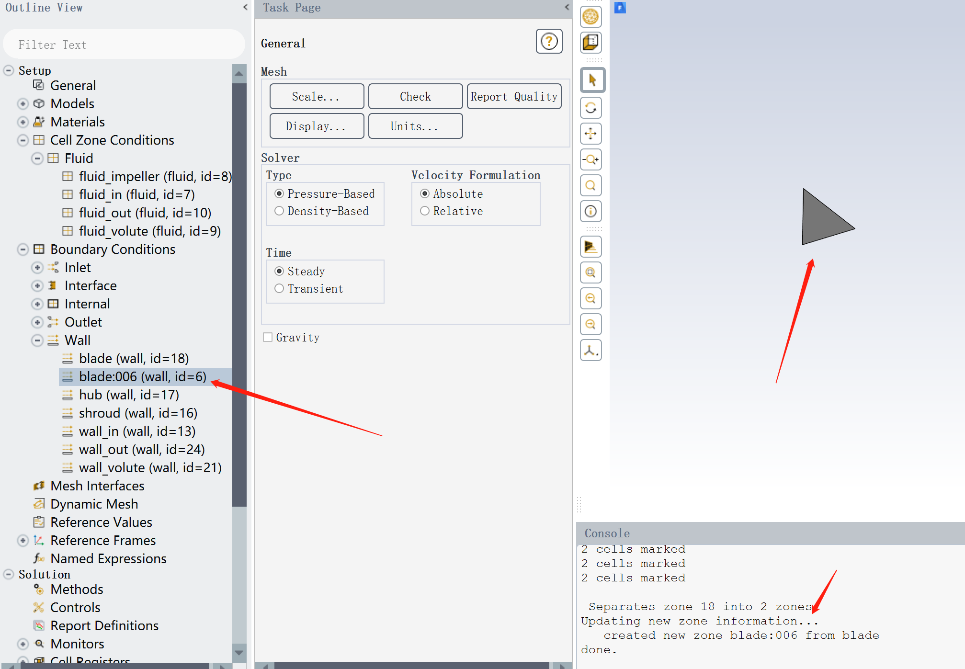Collapse the Wall boundary group

point(37,340)
